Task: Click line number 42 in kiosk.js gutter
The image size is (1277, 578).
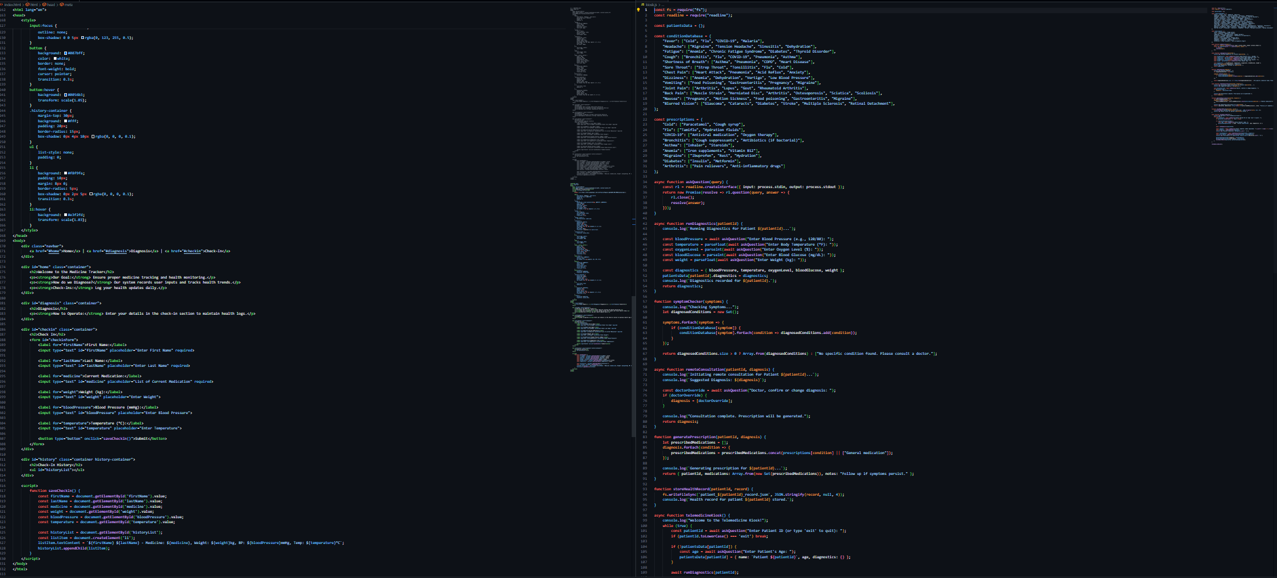Action: tap(645, 224)
